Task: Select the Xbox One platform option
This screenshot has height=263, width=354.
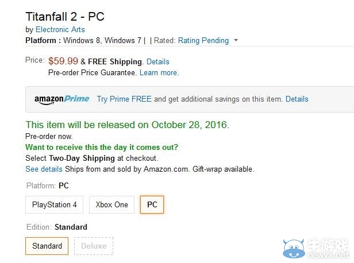Action: click(111, 204)
